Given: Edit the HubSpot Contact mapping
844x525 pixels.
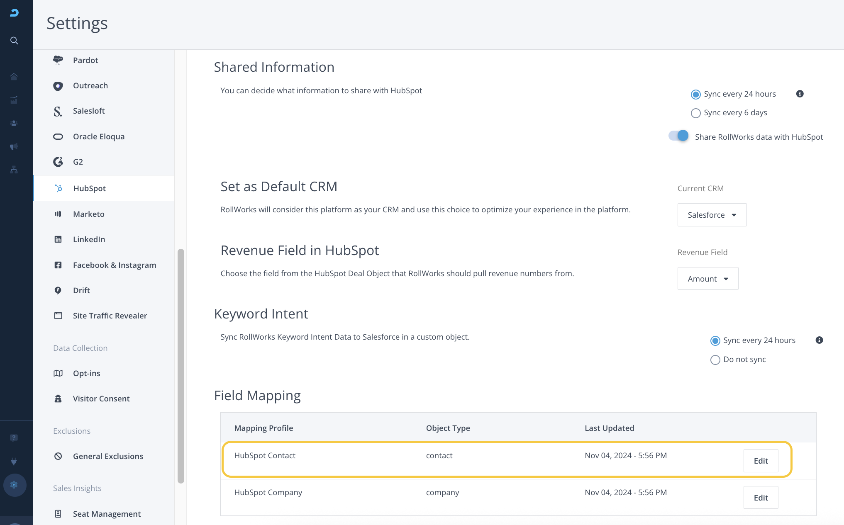Looking at the screenshot, I should pos(761,461).
